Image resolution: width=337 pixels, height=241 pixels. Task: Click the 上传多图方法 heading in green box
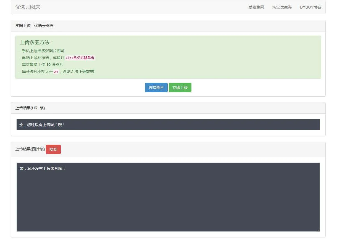36,43
